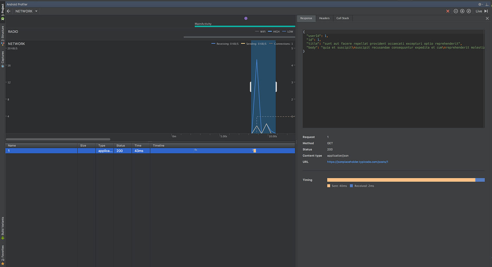The height and width of the screenshot is (267, 492).
Task: Click the skip to live data icon
Action: tap(486, 11)
